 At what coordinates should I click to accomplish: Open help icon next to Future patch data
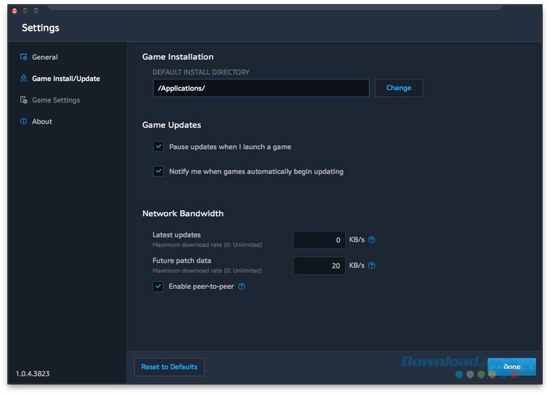[372, 266]
